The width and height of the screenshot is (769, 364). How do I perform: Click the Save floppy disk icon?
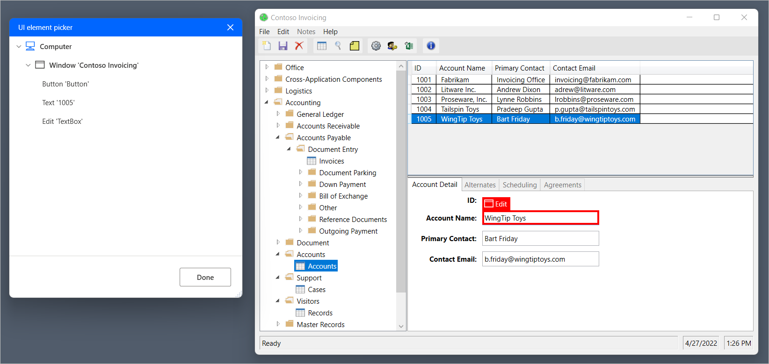[283, 46]
